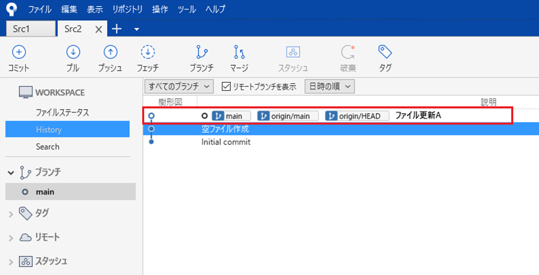Viewport: 539px width, 275px height.
Task: Select the Initial commit row
Action: click(341, 142)
